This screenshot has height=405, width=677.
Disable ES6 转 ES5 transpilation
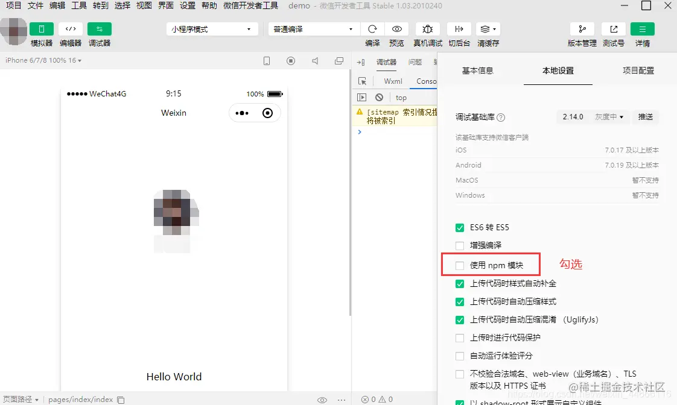tap(459, 227)
